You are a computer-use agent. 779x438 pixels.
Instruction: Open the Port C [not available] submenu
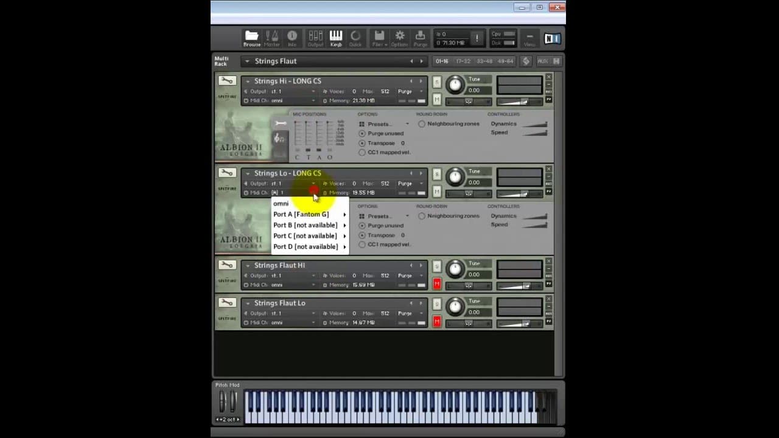click(310, 236)
